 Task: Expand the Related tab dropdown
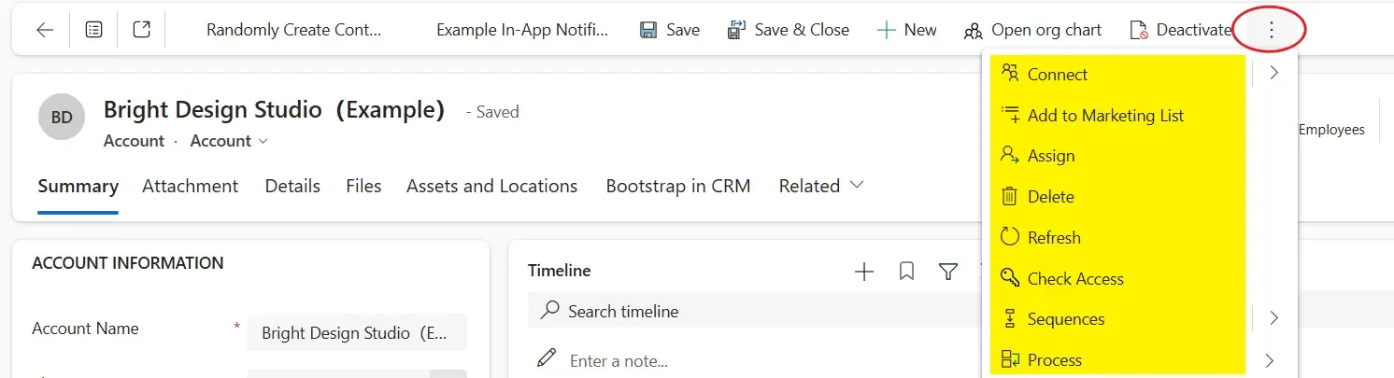click(821, 186)
